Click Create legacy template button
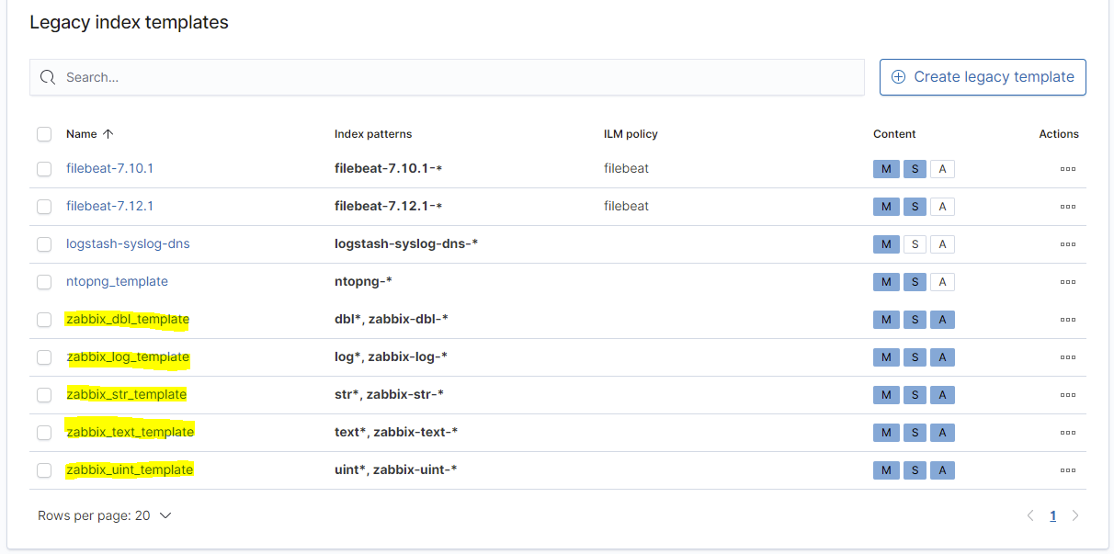Image resolution: width=1114 pixels, height=554 pixels. [983, 77]
